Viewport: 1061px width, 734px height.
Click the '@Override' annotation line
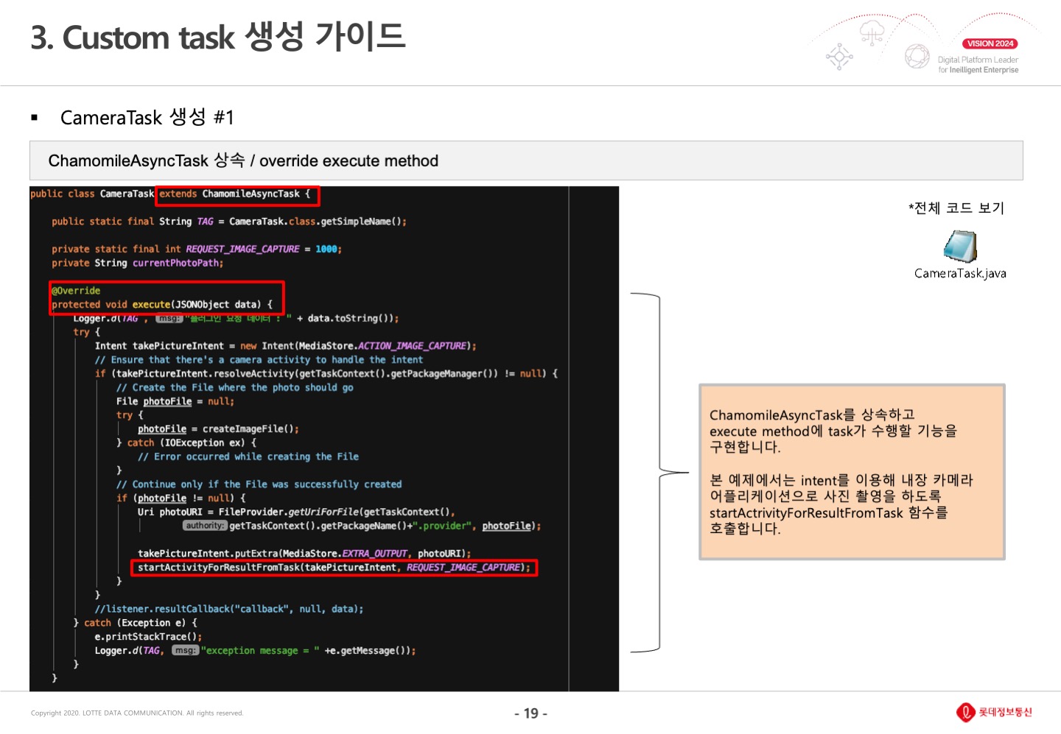pyautogui.click(x=76, y=291)
